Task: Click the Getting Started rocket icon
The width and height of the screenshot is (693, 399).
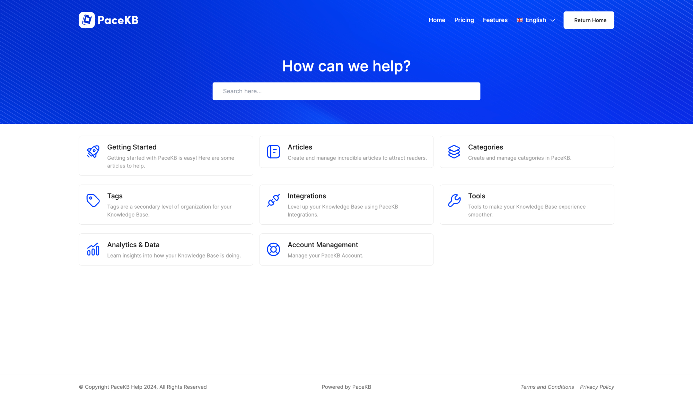Action: click(x=93, y=151)
